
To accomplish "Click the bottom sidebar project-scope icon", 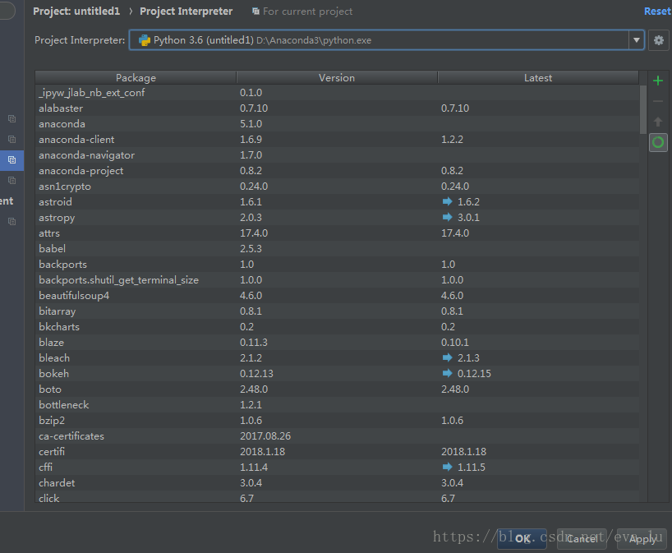I will click(12, 222).
